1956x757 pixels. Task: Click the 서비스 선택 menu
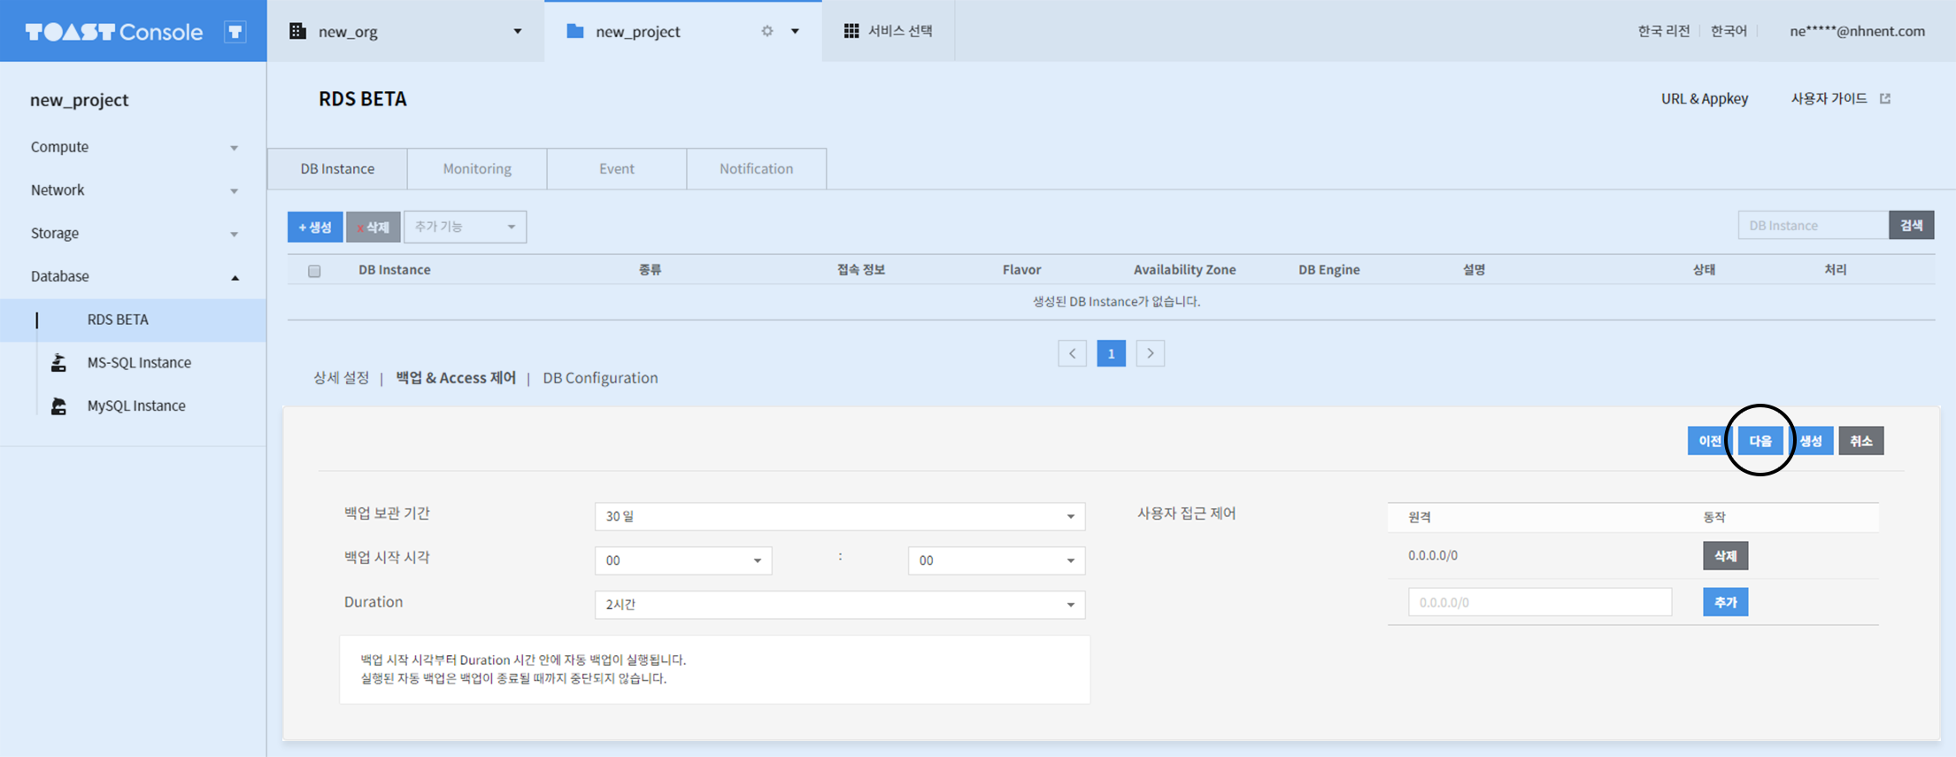coord(889,31)
